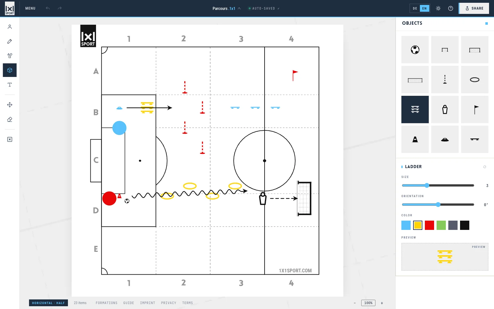Pick the medium goal object

click(475, 50)
